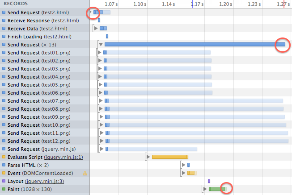Screen dimensions: 292x195
Task: Click the 1.07 s time ruler label
Action: tap(111, 4)
